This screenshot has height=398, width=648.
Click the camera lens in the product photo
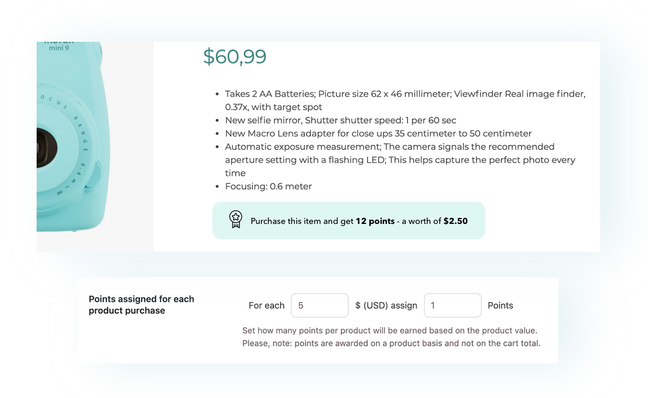click(46, 148)
